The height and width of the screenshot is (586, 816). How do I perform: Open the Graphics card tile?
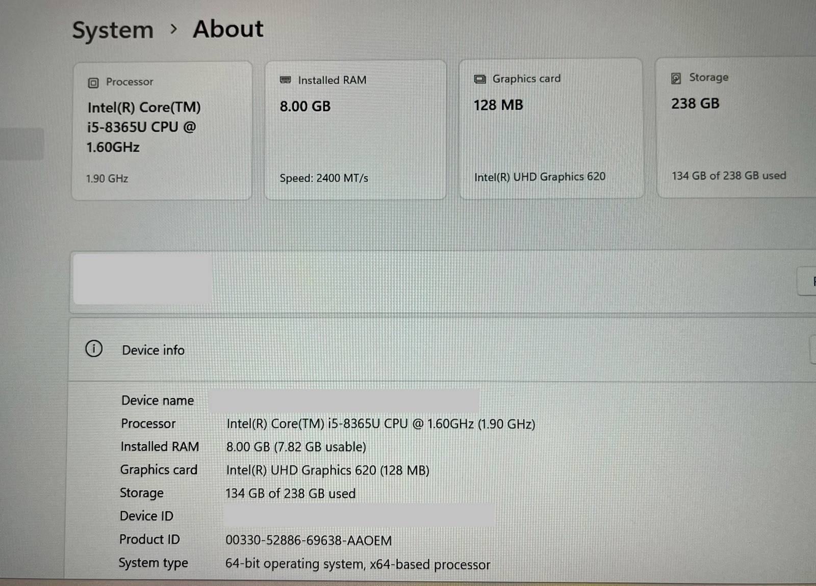[x=551, y=128]
